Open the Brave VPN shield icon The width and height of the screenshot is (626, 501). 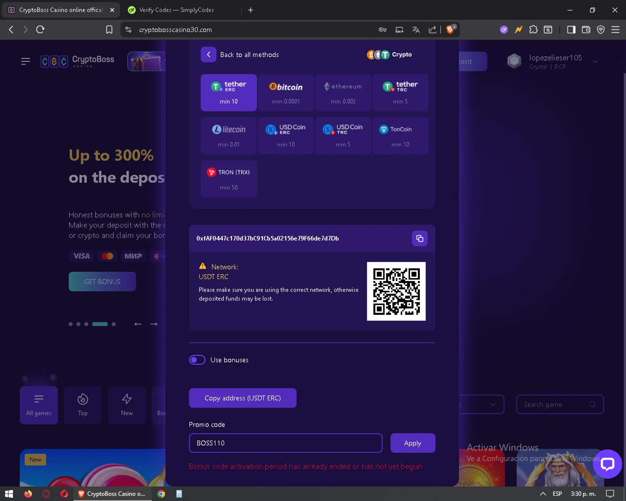[601, 30]
